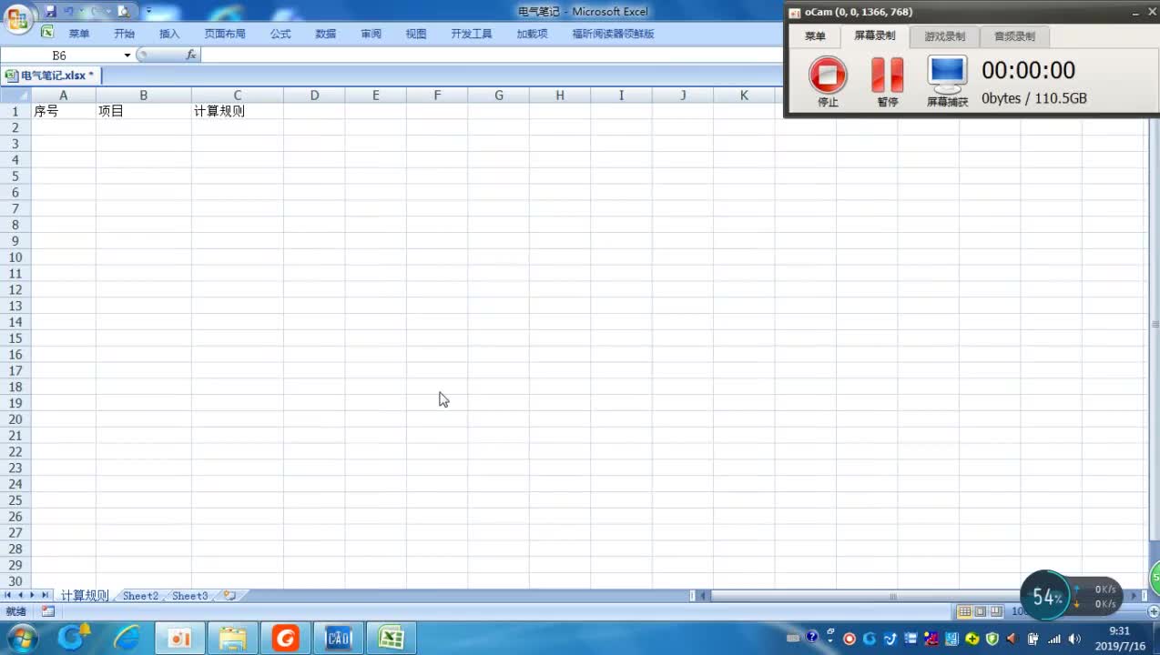Open the 加载项 ribbon tab
The height and width of the screenshot is (655, 1160).
click(x=532, y=34)
